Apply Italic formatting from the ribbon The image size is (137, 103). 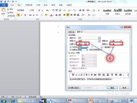tap(22, 15)
